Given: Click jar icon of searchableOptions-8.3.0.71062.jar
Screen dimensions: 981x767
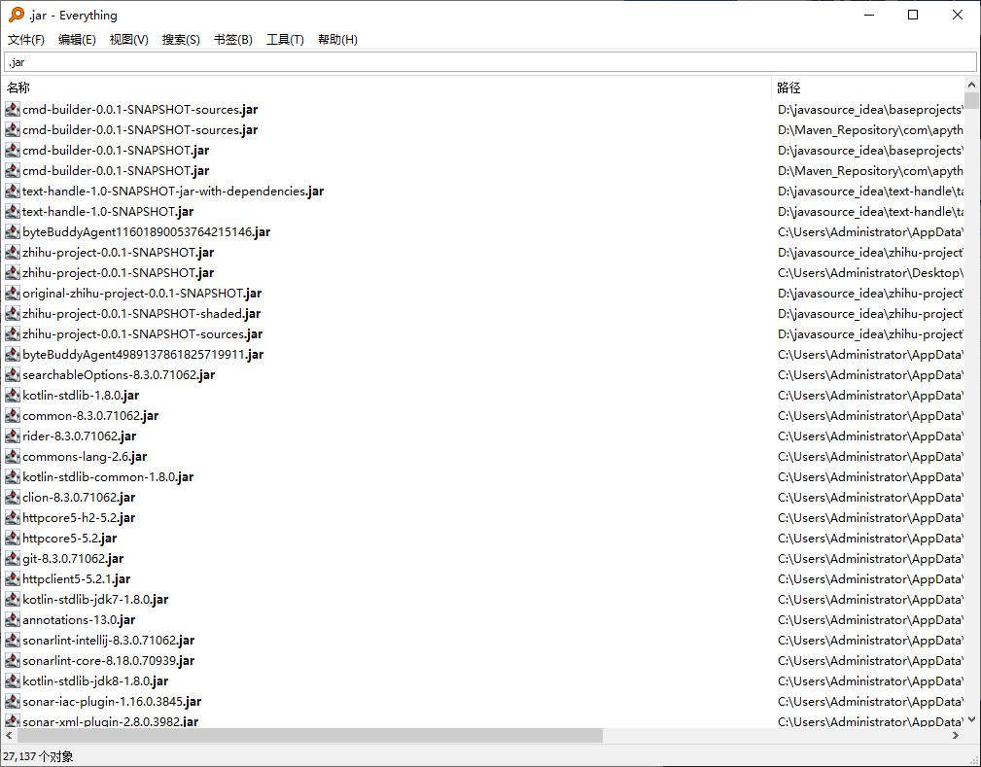Looking at the screenshot, I should [13, 374].
